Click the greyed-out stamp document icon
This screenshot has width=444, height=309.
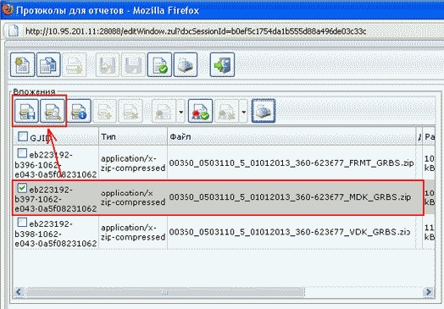coord(75,65)
